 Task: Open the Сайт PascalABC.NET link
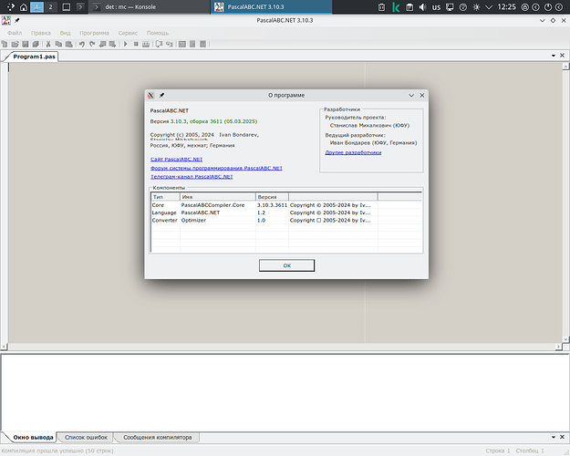(176, 160)
